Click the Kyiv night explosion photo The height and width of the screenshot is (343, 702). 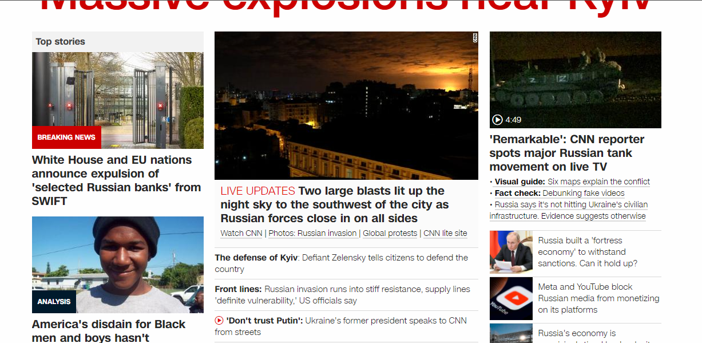(x=346, y=105)
